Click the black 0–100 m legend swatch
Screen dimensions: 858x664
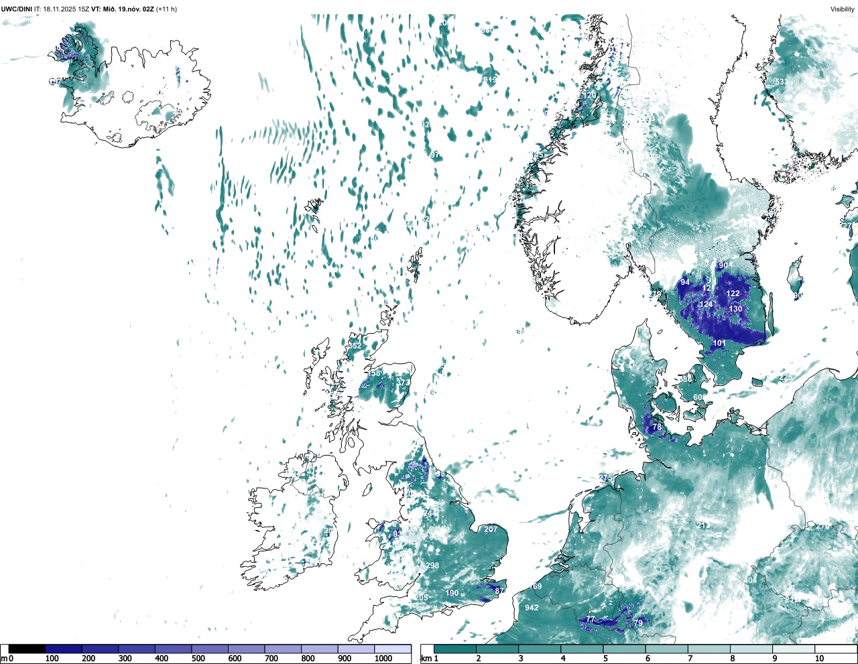(x=27, y=649)
